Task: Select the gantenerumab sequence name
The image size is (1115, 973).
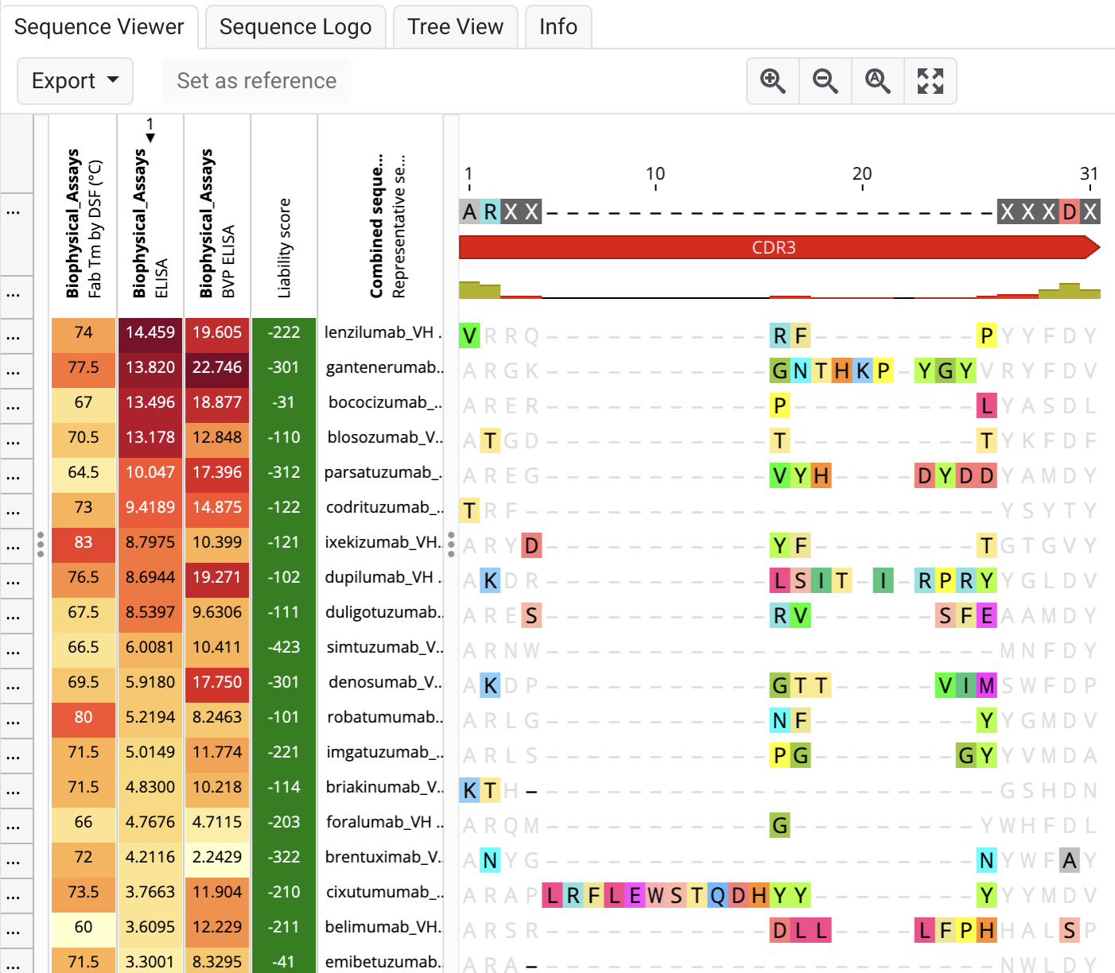Action: [383, 367]
